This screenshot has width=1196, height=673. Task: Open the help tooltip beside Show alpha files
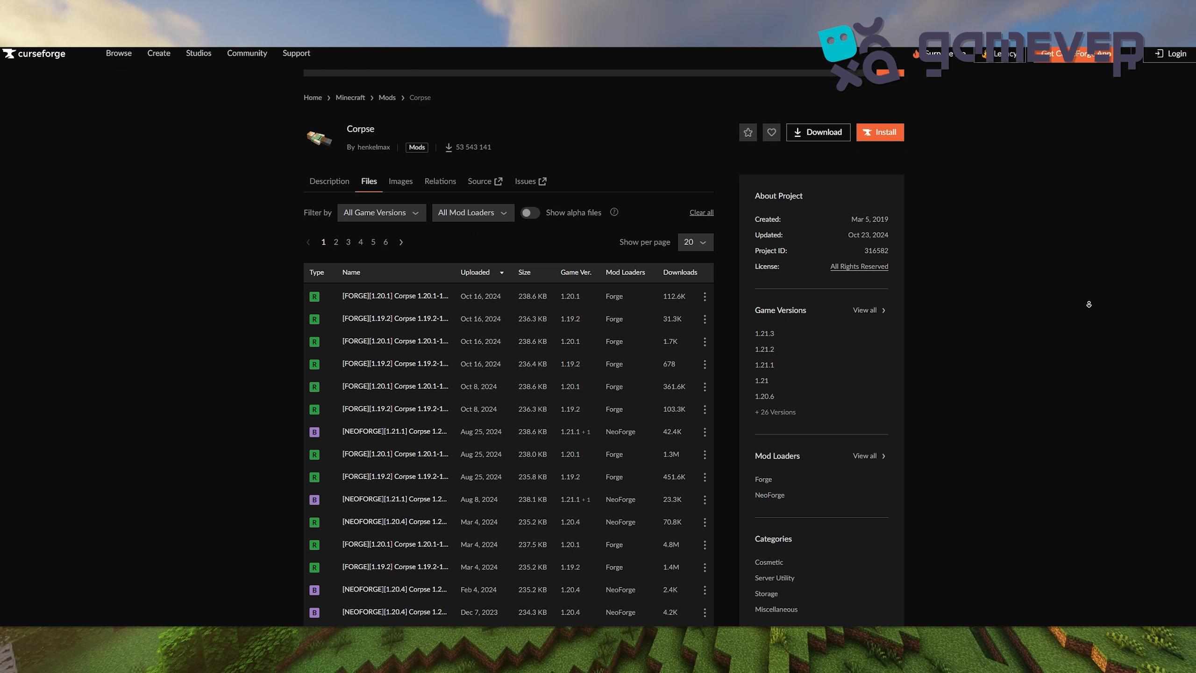coord(614,212)
